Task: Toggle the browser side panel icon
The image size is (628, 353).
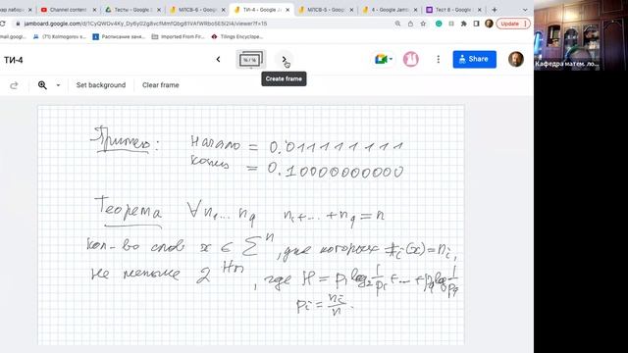Action: pos(476,24)
